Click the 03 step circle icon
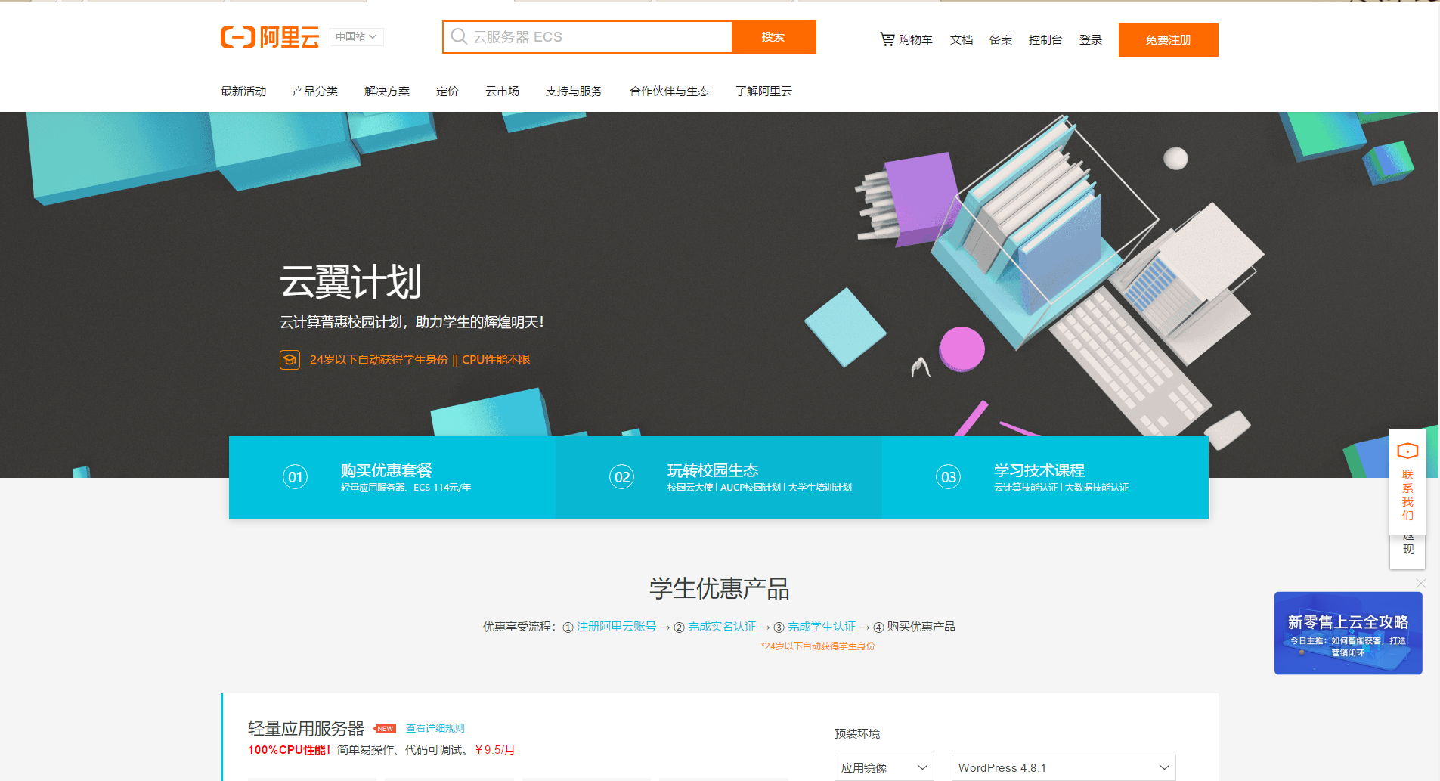 click(x=948, y=477)
